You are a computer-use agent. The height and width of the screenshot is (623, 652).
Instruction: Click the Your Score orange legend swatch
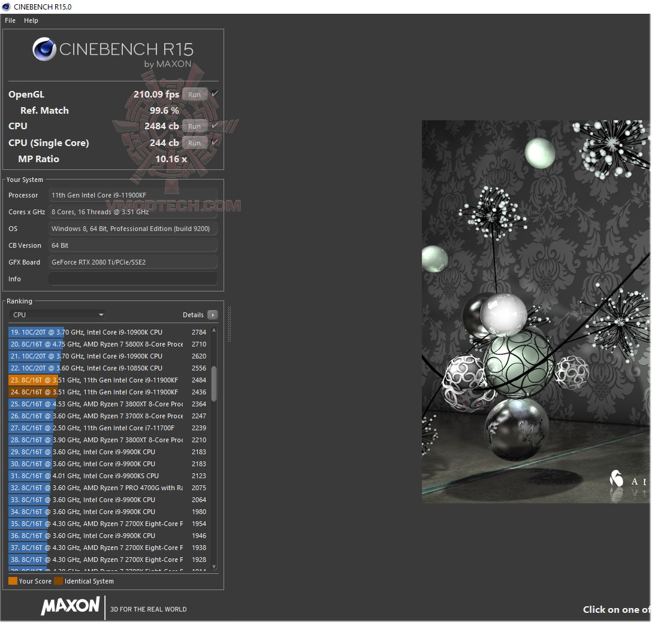pyautogui.click(x=13, y=581)
